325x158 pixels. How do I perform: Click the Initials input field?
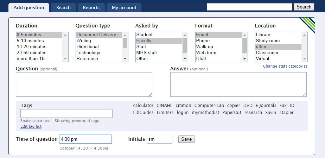tap(159, 139)
